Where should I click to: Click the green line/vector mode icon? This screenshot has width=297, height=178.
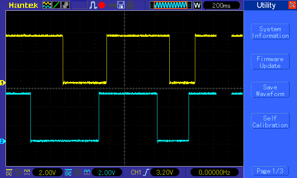tap(56, 5)
